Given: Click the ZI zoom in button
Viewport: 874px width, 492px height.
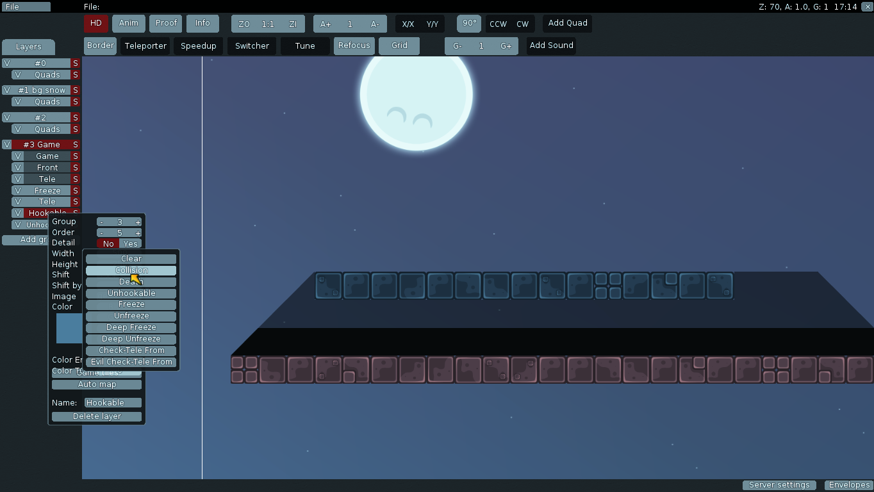Looking at the screenshot, I should click(x=292, y=24).
